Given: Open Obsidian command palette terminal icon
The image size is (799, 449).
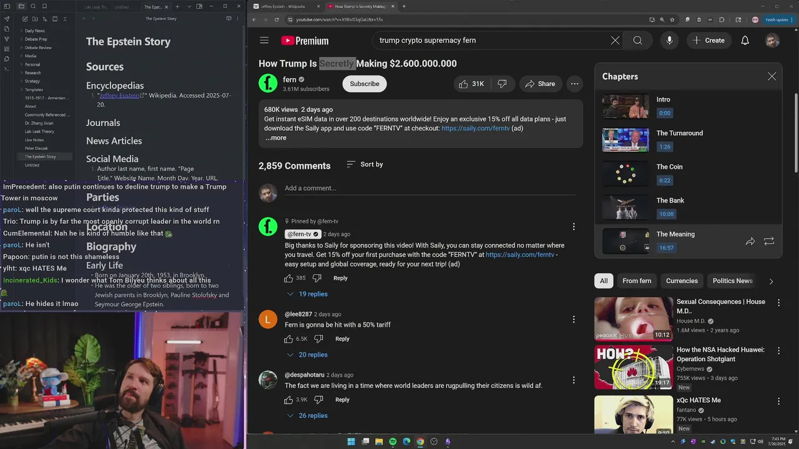Looking at the screenshot, I should tap(7, 69).
